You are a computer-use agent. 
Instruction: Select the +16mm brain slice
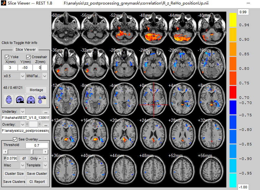click(x=95, y=134)
